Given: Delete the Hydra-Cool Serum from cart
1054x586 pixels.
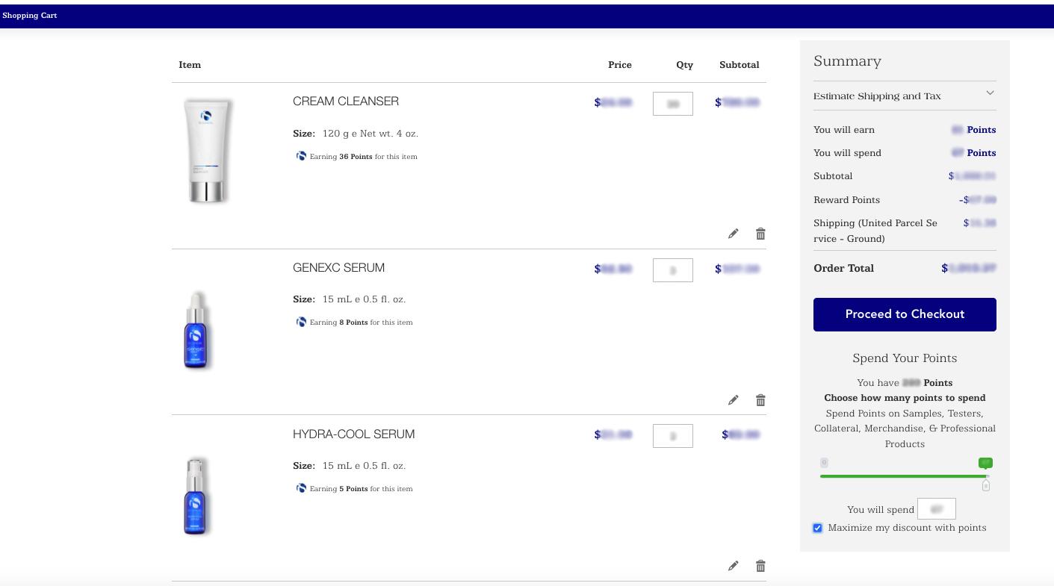Looking at the screenshot, I should (x=760, y=565).
